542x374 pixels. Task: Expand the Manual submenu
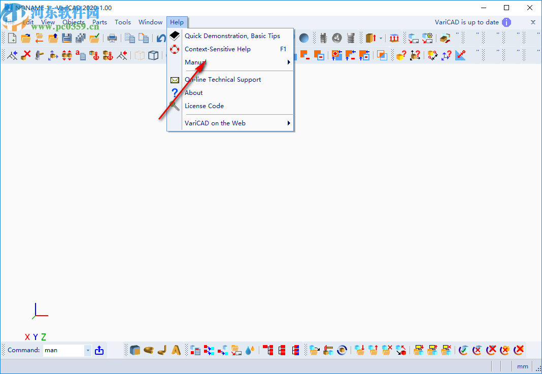pos(230,62)
